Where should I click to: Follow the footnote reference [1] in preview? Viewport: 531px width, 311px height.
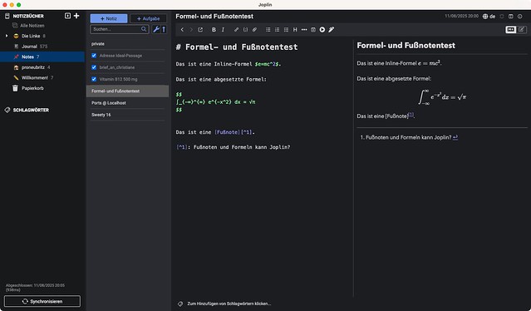[x=411, y=115]
